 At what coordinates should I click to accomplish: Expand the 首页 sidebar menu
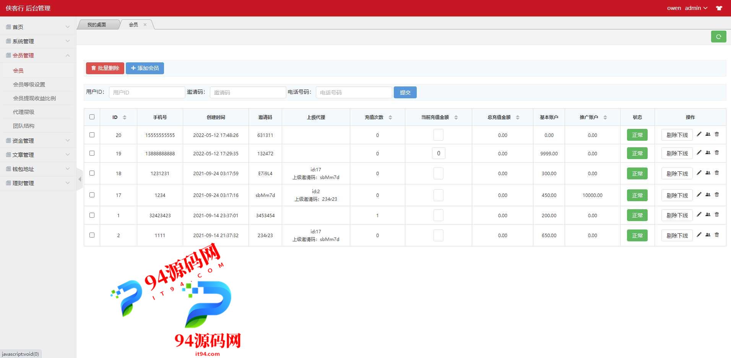pyautogui.click(x=38, y=27)
